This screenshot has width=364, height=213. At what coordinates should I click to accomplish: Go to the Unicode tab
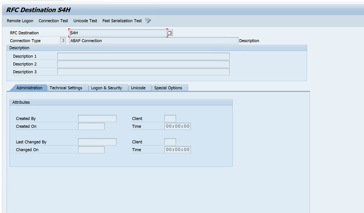point(138,88)
